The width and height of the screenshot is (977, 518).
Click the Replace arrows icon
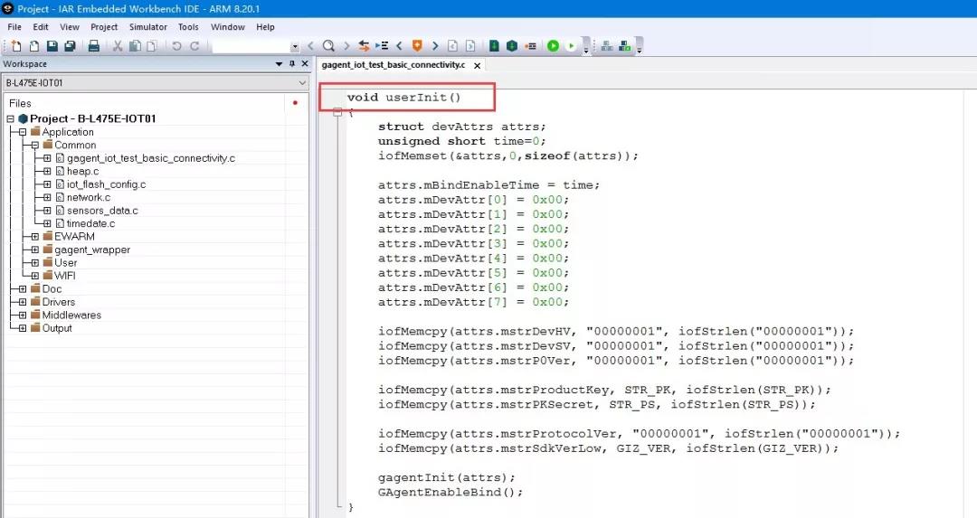tap(364, 46)
